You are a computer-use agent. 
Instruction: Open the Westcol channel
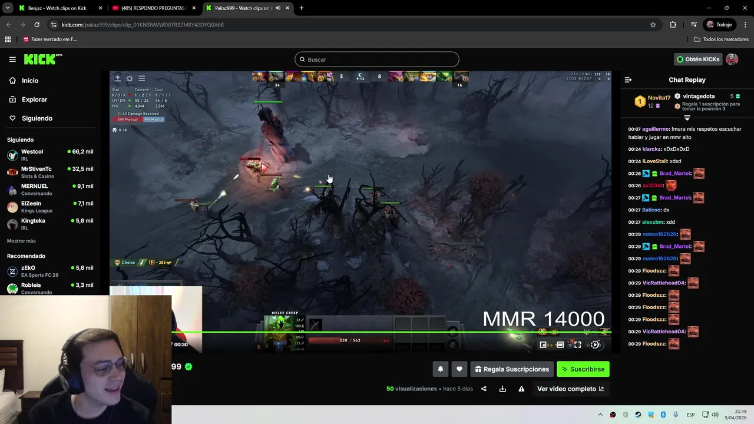coord(50,155)
